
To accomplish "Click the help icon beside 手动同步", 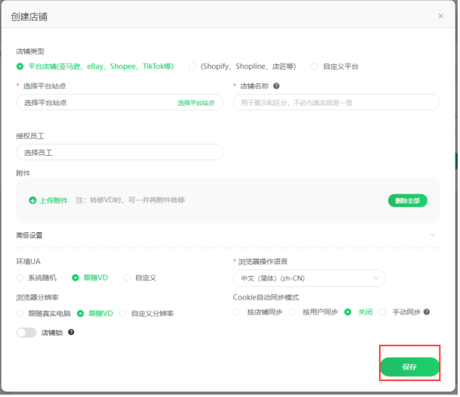I will point(428,313).
